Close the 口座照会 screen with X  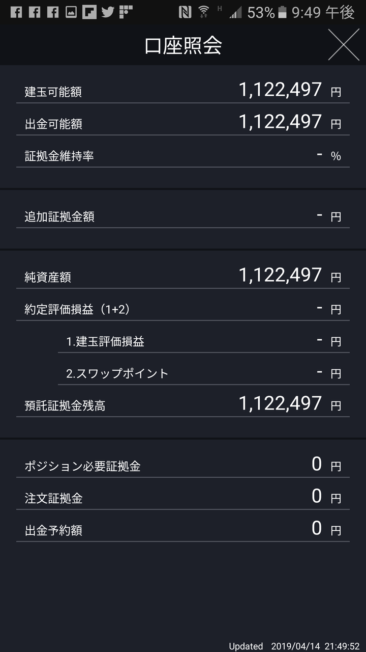[x=344, y=45]
